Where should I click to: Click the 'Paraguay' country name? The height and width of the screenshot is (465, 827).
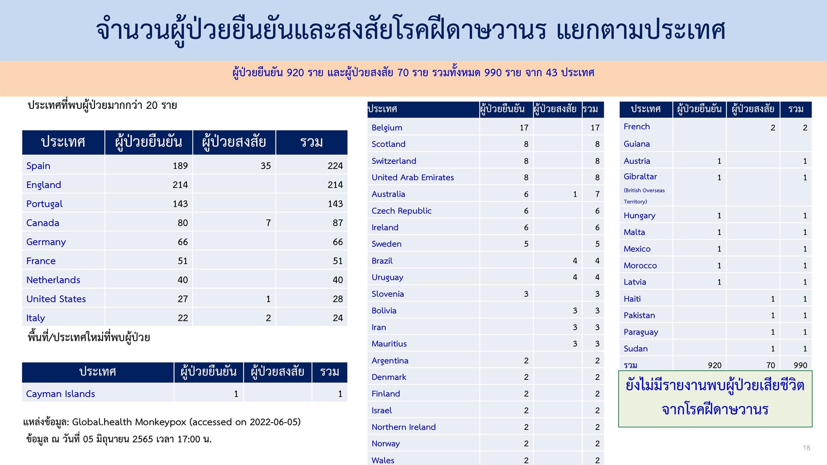(x=640, y=332)
